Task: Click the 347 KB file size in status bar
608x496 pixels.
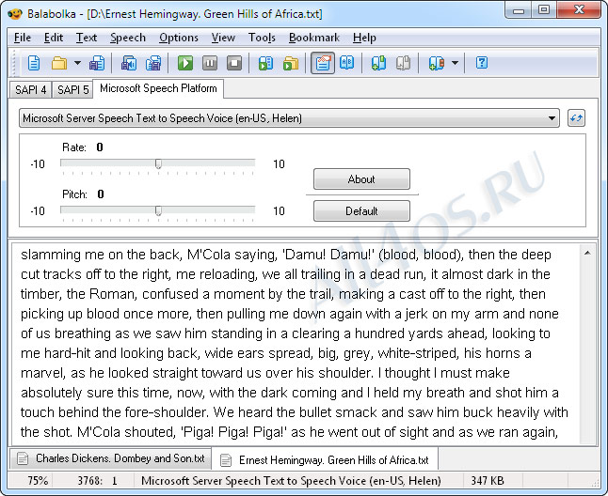Action: tap(488, 481)
